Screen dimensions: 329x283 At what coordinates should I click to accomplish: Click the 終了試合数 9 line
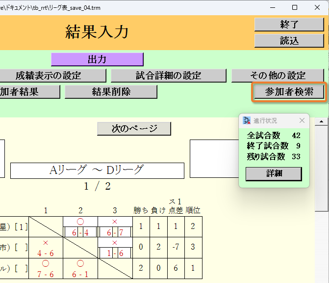[x=274, y=146]
